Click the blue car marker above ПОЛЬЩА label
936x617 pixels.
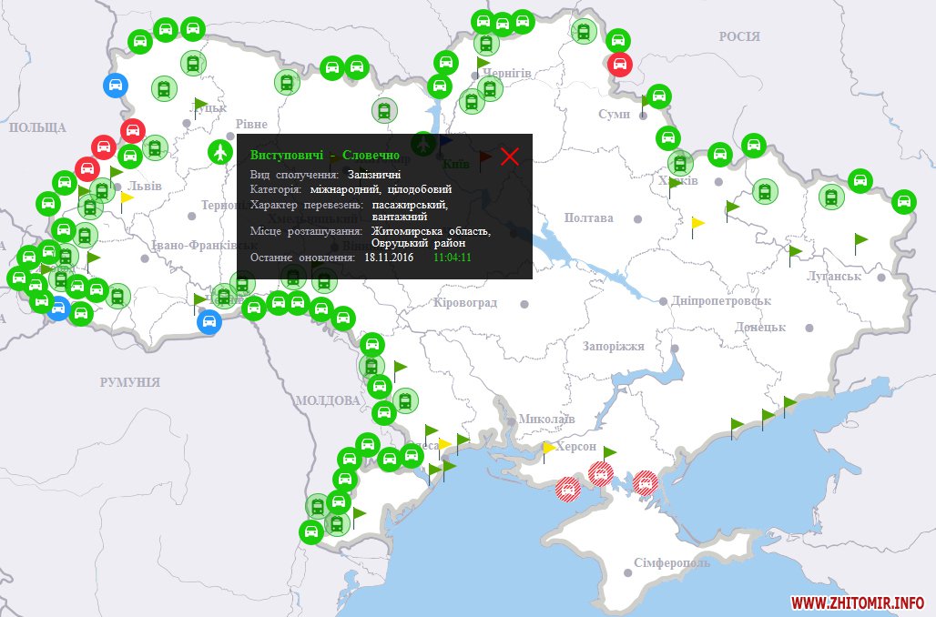tap(115, 87)
